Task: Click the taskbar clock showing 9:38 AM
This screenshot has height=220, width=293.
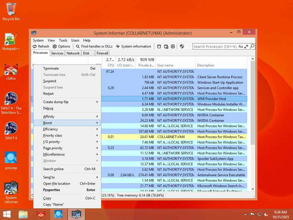Action: [x=280, y=214]
